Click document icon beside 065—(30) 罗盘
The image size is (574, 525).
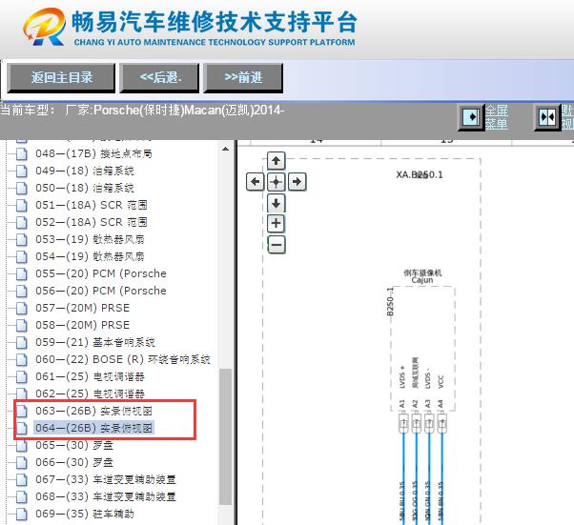(x=22, y=445)
